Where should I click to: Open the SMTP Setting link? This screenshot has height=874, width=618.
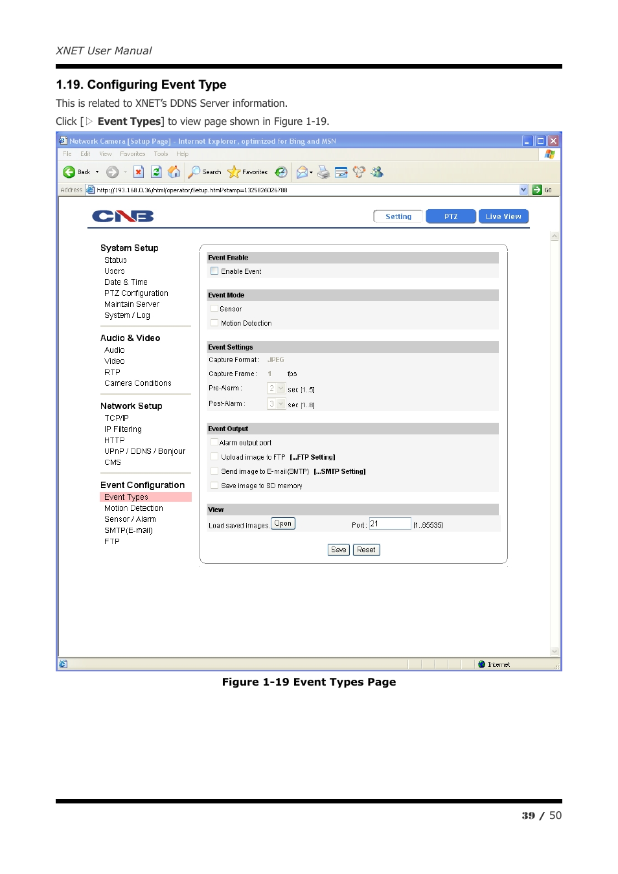[339, 471]
